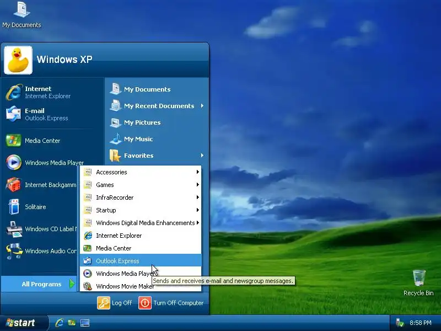Viewport: 441px width, 331px height.
Task: Expand the Accessories submenu arrow
Action: point(198,172)
